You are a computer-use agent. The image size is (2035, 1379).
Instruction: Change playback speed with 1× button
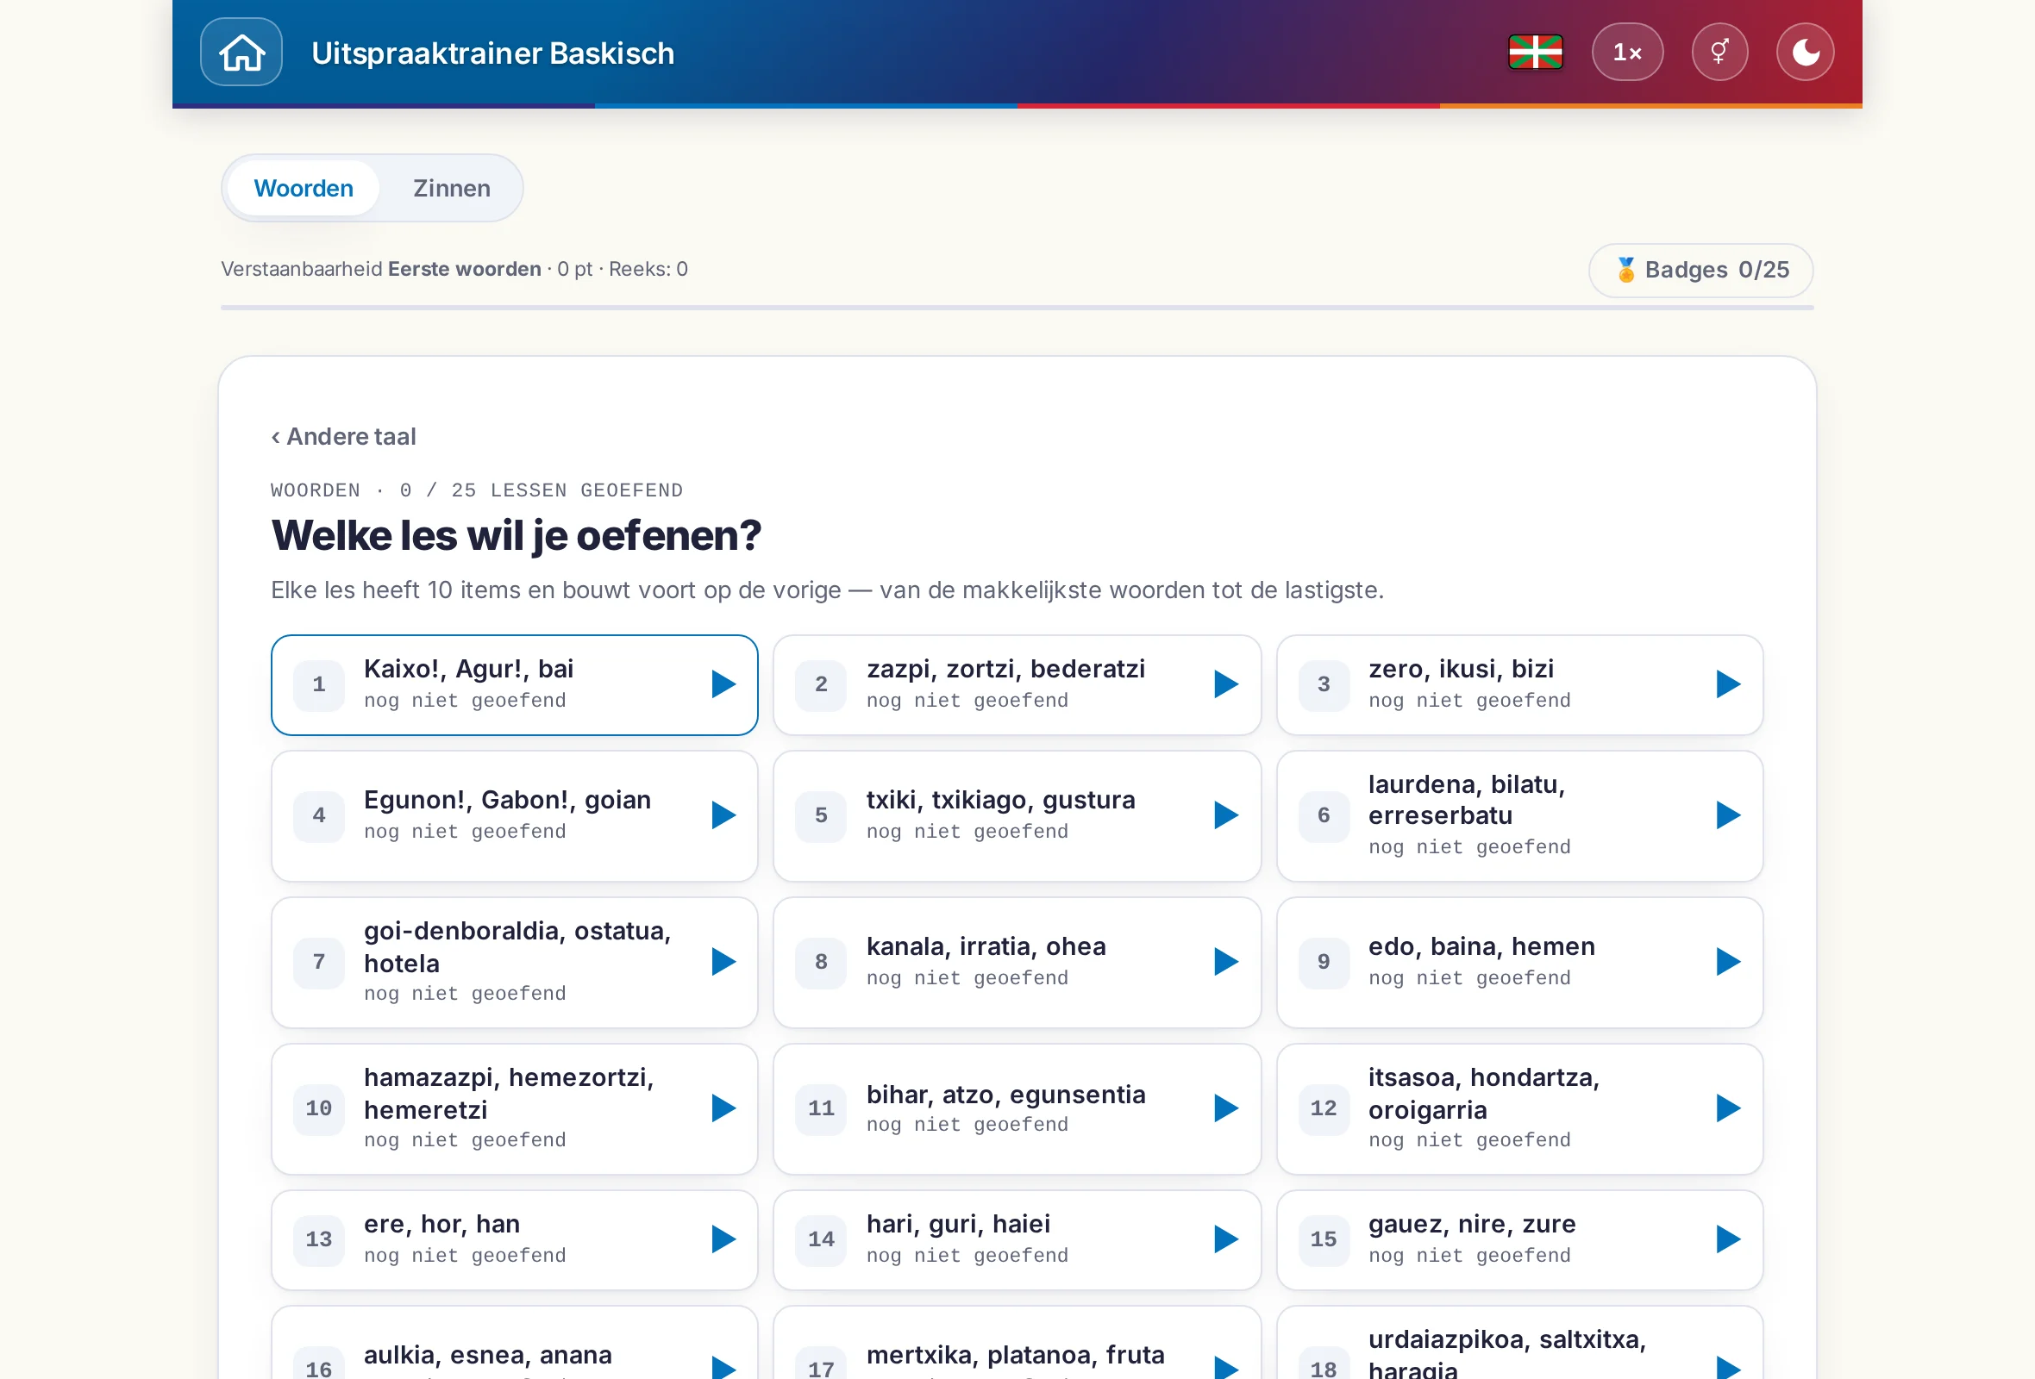pyautogui.click(x=1627, y=53)
